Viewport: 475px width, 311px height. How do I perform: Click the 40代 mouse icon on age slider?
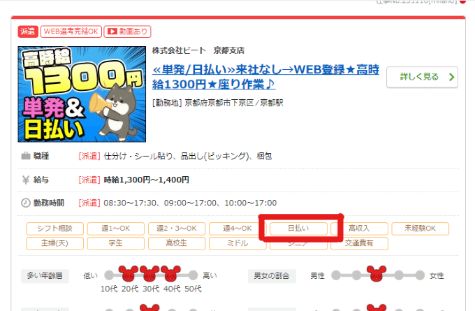170,273
